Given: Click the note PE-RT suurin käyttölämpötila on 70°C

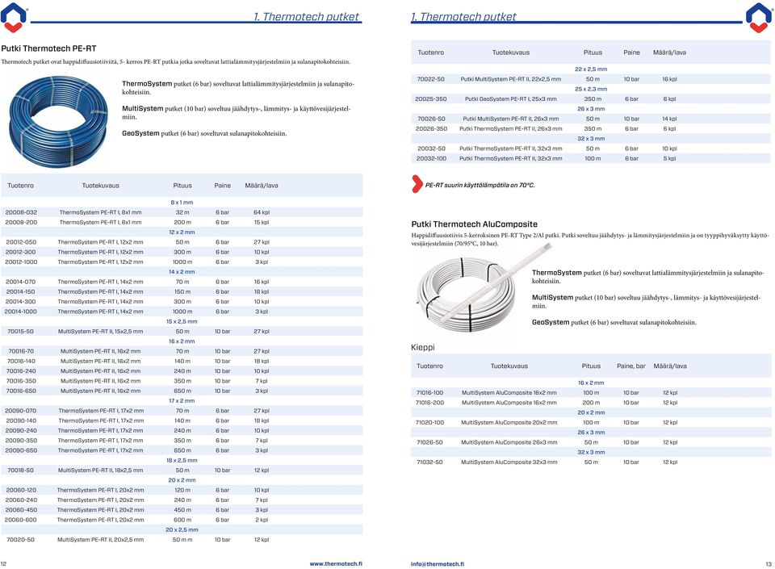Looking at the screenshot, I should [480, 185].
